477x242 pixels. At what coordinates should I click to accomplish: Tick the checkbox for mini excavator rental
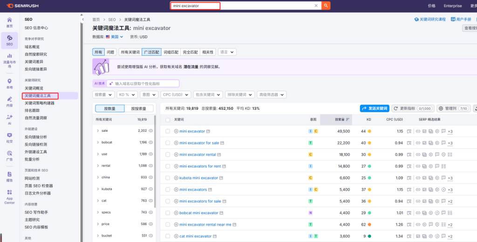[x=168, y=155]
